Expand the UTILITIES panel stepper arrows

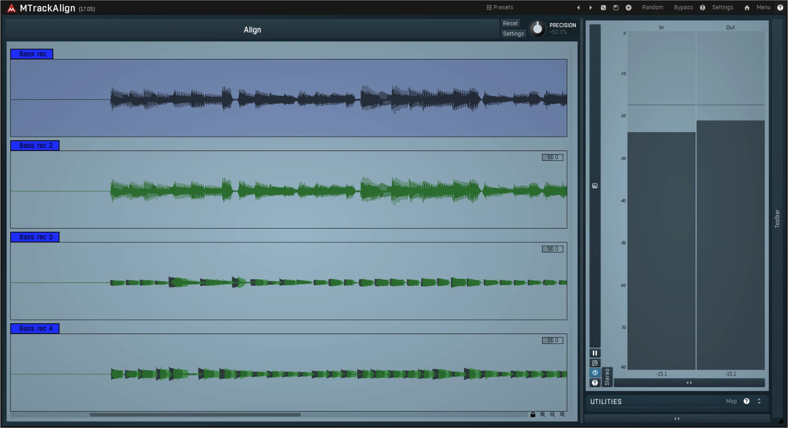(x=759, y=401)
